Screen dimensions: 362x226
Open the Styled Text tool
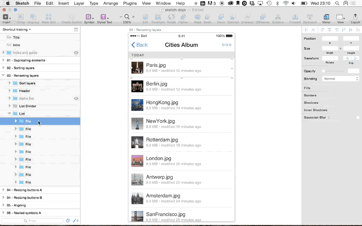point(104,17)
